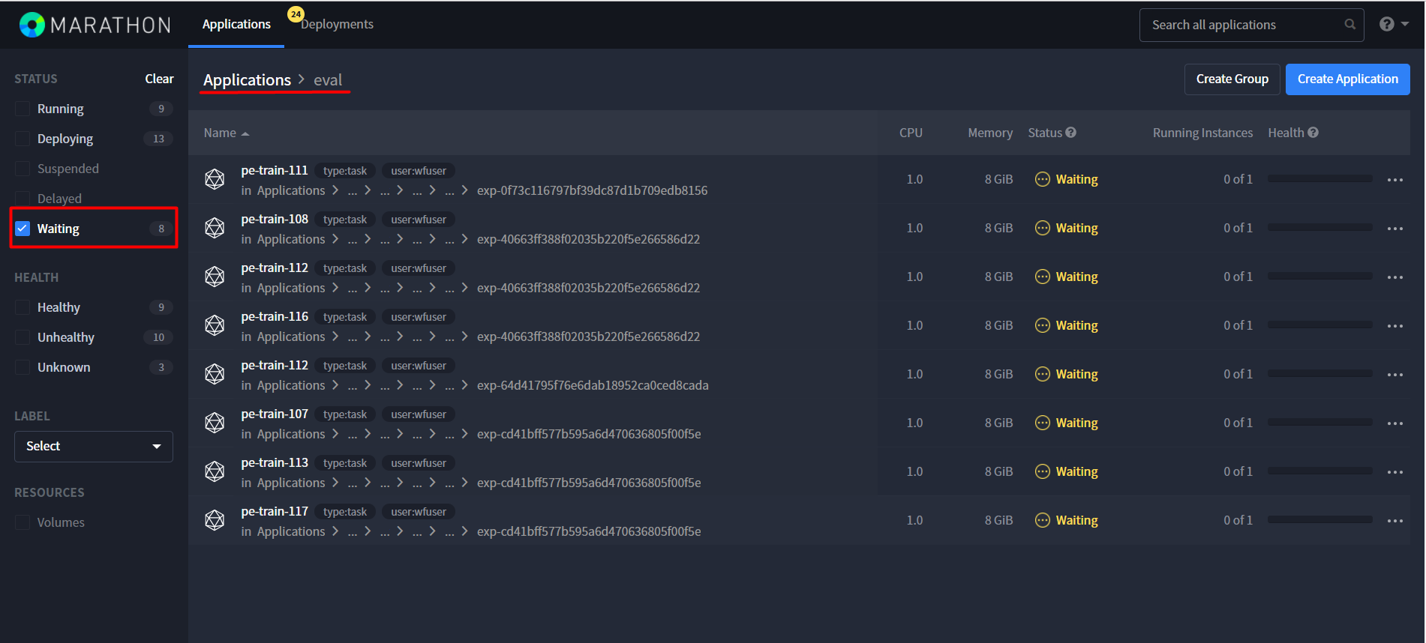The height and width of the screenshot is (643, 1426).
Task: Click the Waiting status icon of pe-train-108
Action: pos(1042,228)
